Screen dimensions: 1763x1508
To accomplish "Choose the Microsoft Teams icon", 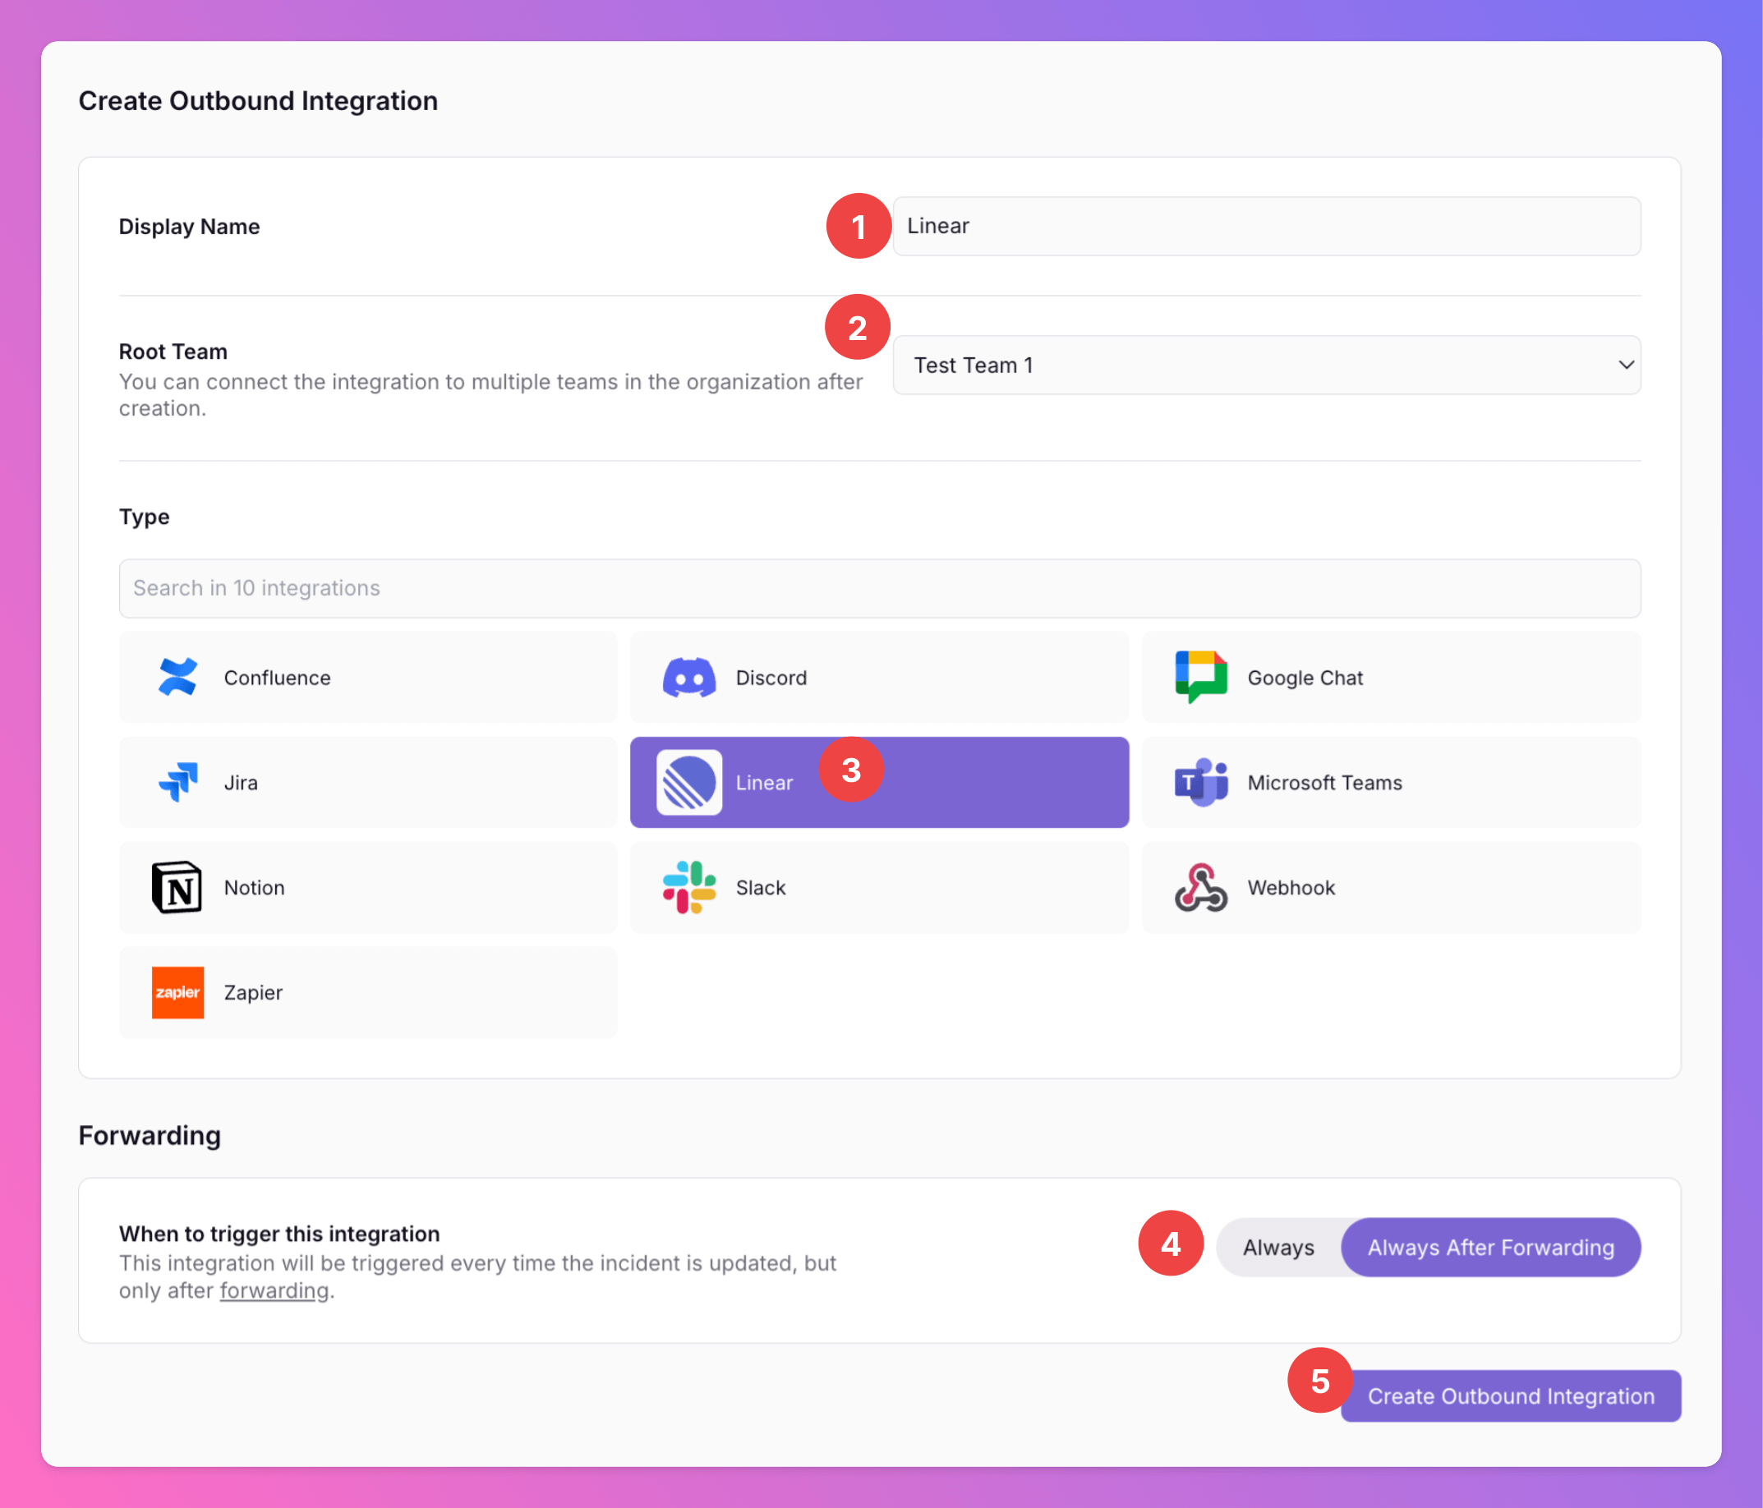I will (1200, 782).
